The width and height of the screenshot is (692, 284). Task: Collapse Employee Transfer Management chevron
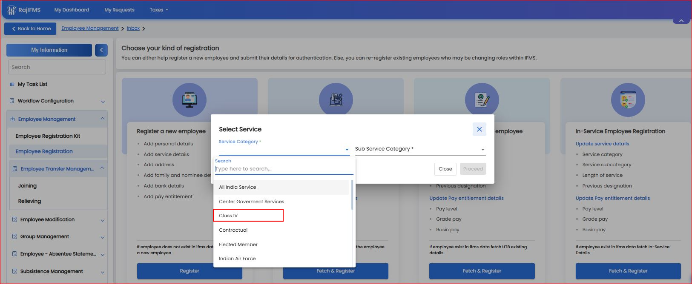(x=102, y=168)
